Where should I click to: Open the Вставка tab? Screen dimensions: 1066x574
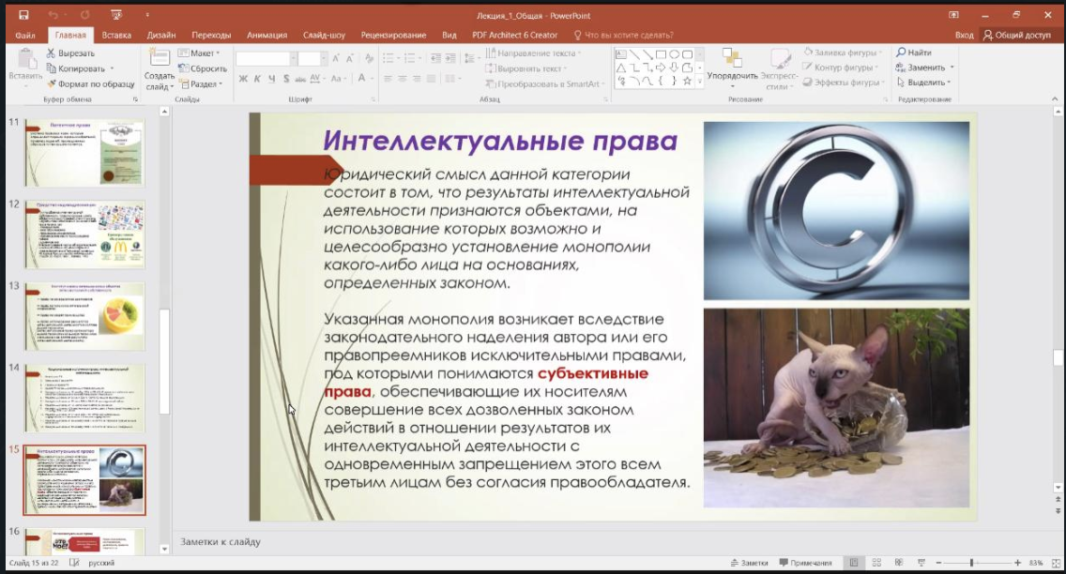[x=116, y=35]
